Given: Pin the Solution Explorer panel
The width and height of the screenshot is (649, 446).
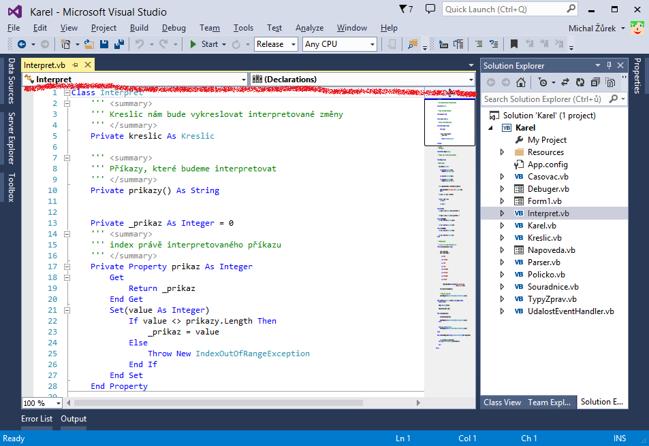Looking at the screenshot, I should tap(609, 65).
